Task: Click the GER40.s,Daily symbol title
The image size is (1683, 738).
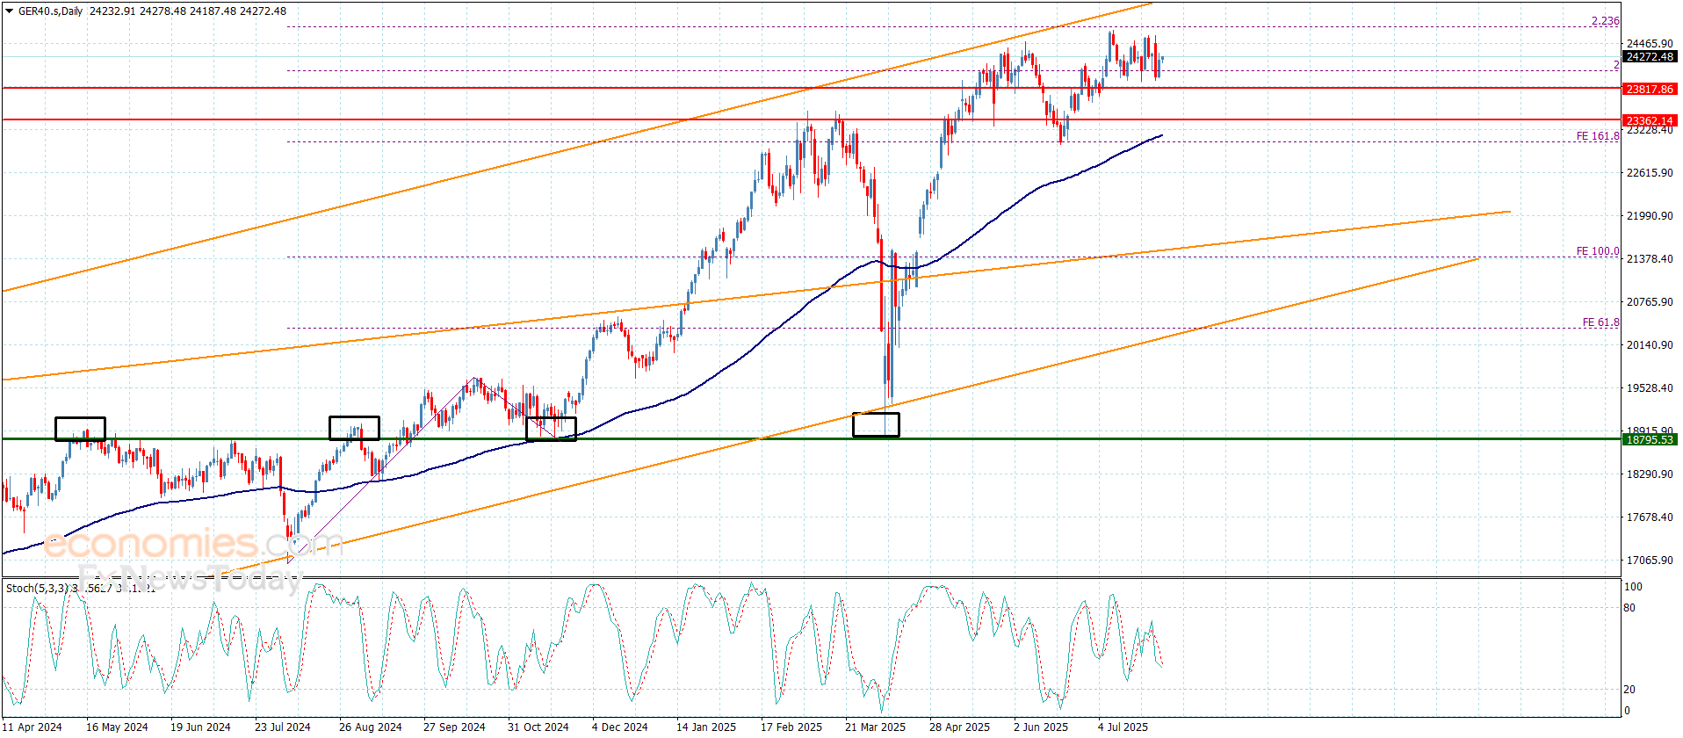Action: 51,11
